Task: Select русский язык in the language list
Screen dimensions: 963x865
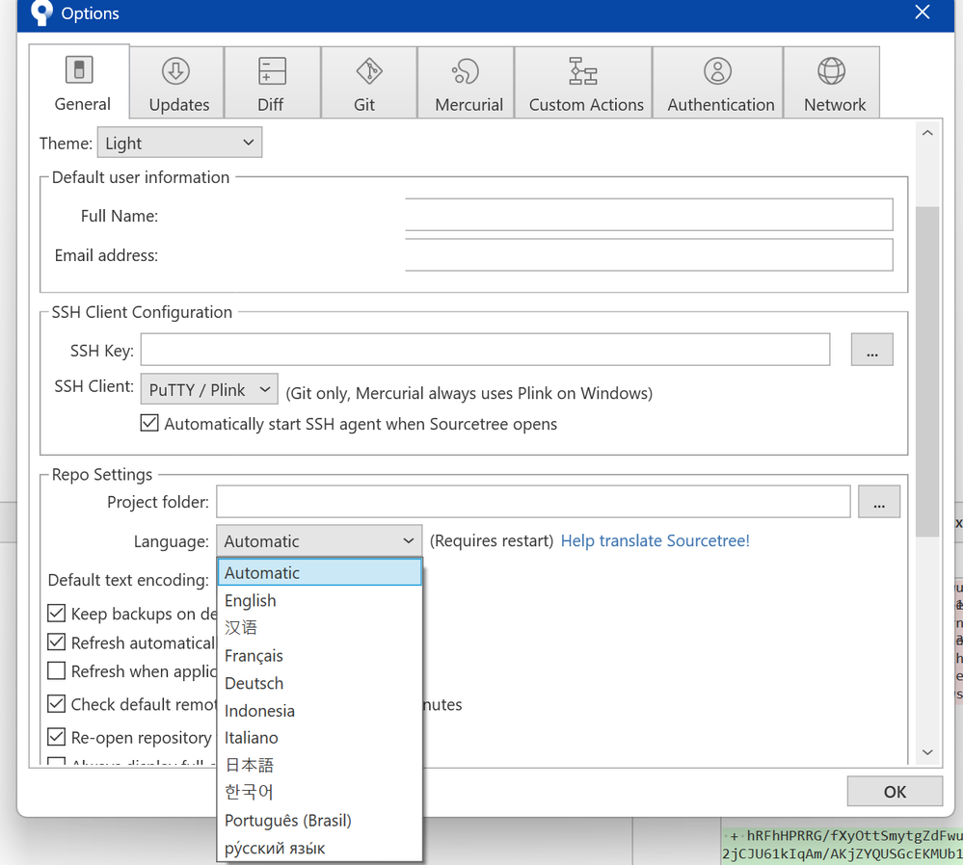Action: 319,848
